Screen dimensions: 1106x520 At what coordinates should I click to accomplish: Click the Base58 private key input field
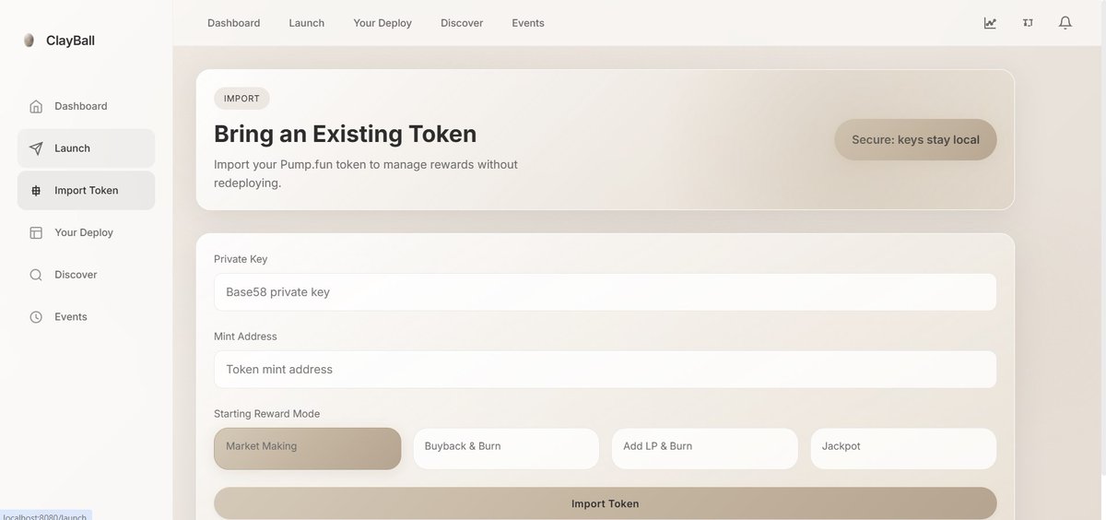coord(606,292)
